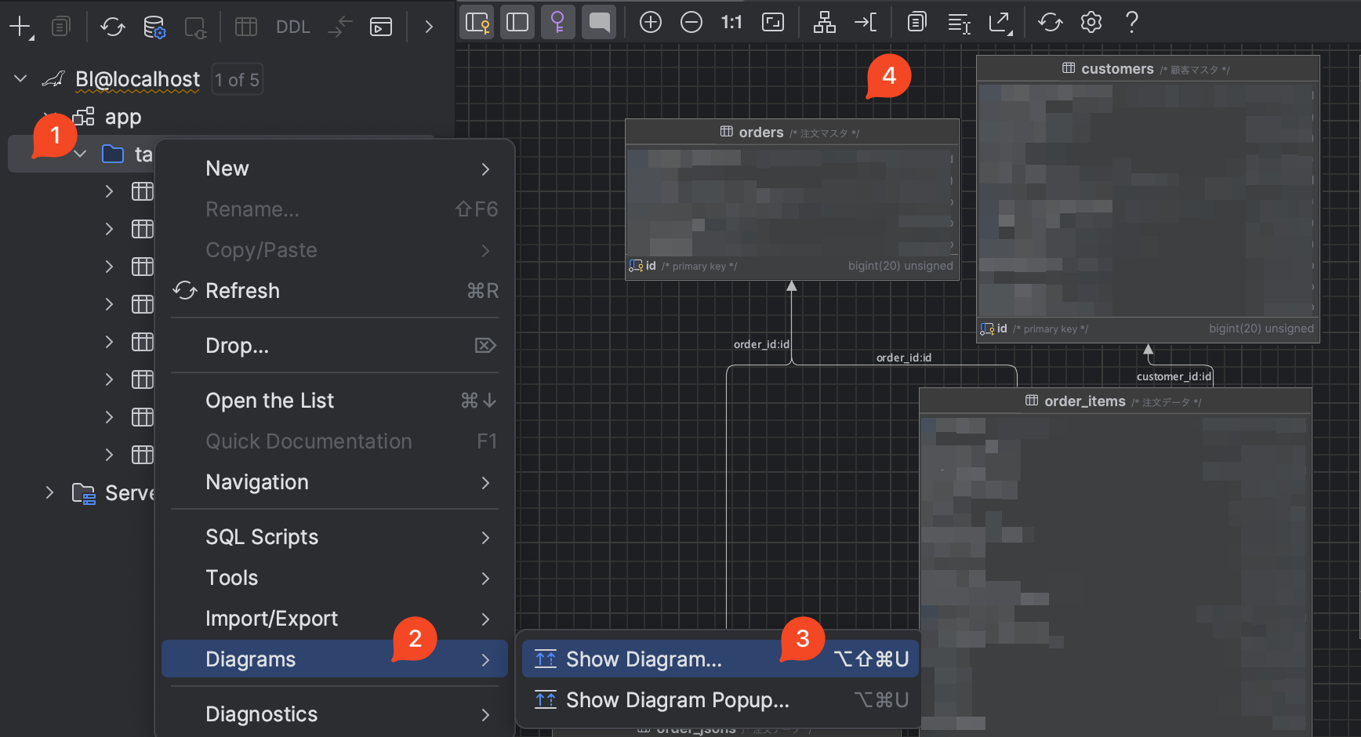
Task: Click the New (plus) toolbar icon
Action: click(19, 27)
